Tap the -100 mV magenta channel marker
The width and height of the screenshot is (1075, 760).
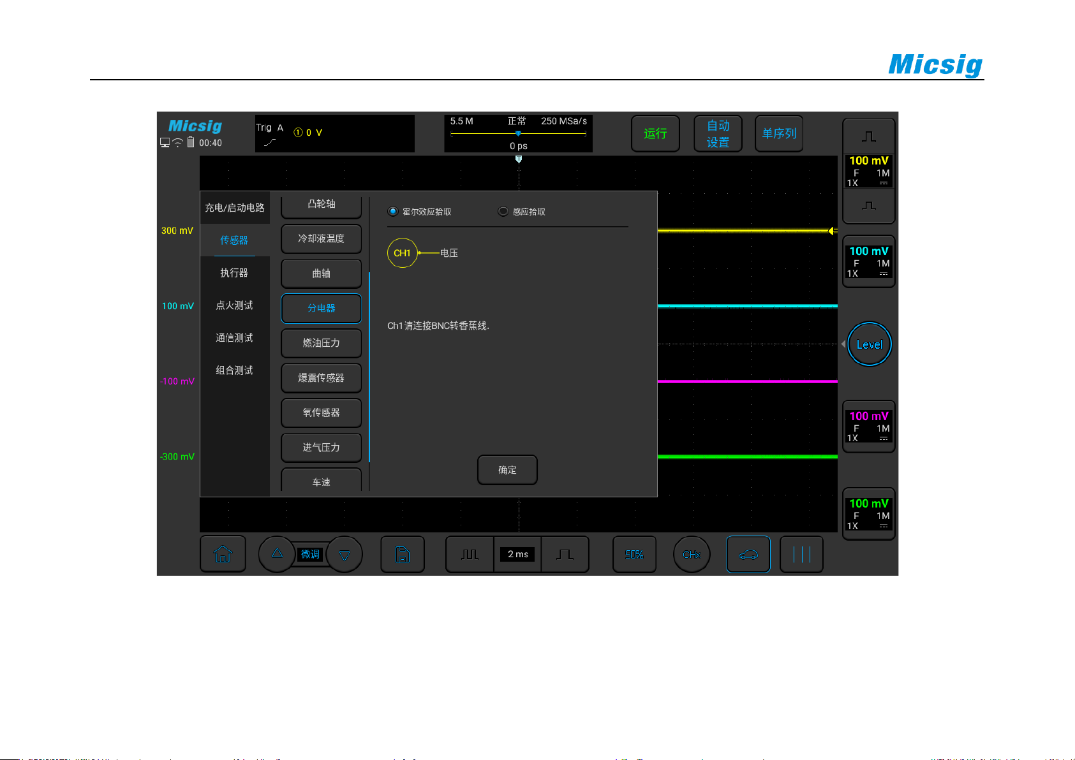[177, 381]
